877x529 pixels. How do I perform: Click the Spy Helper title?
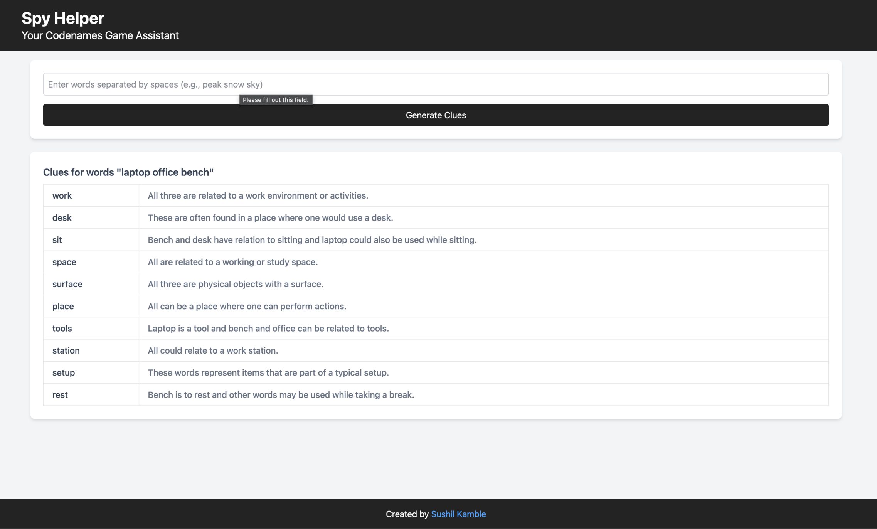(x=63, y=18)
